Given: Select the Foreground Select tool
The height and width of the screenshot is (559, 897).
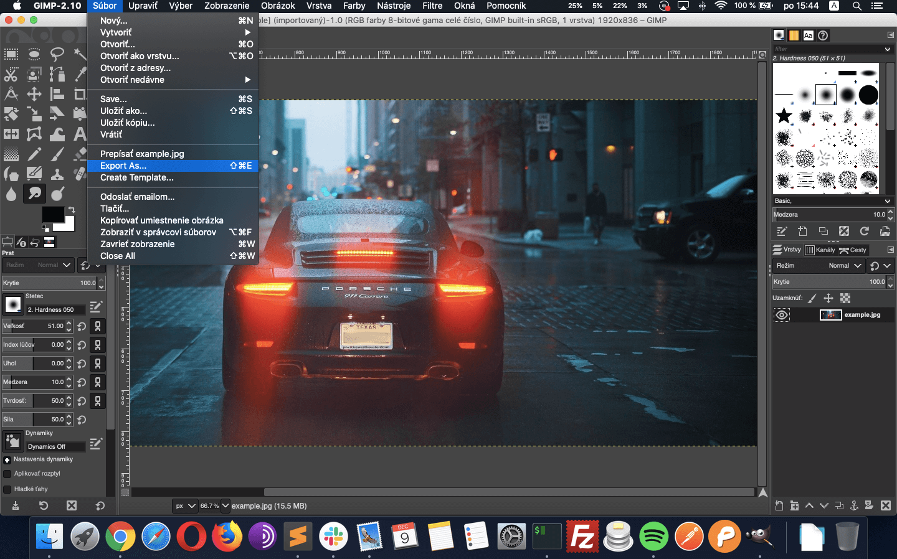Looking at the screenshot, I should pos(34,75).
